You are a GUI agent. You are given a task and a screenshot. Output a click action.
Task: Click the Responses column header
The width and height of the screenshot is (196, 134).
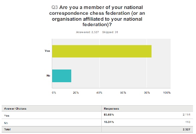[111, 109]
